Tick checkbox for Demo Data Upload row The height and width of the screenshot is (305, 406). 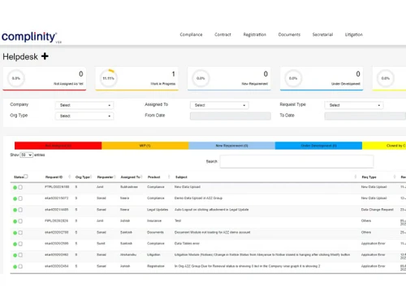tap(20, 198)
